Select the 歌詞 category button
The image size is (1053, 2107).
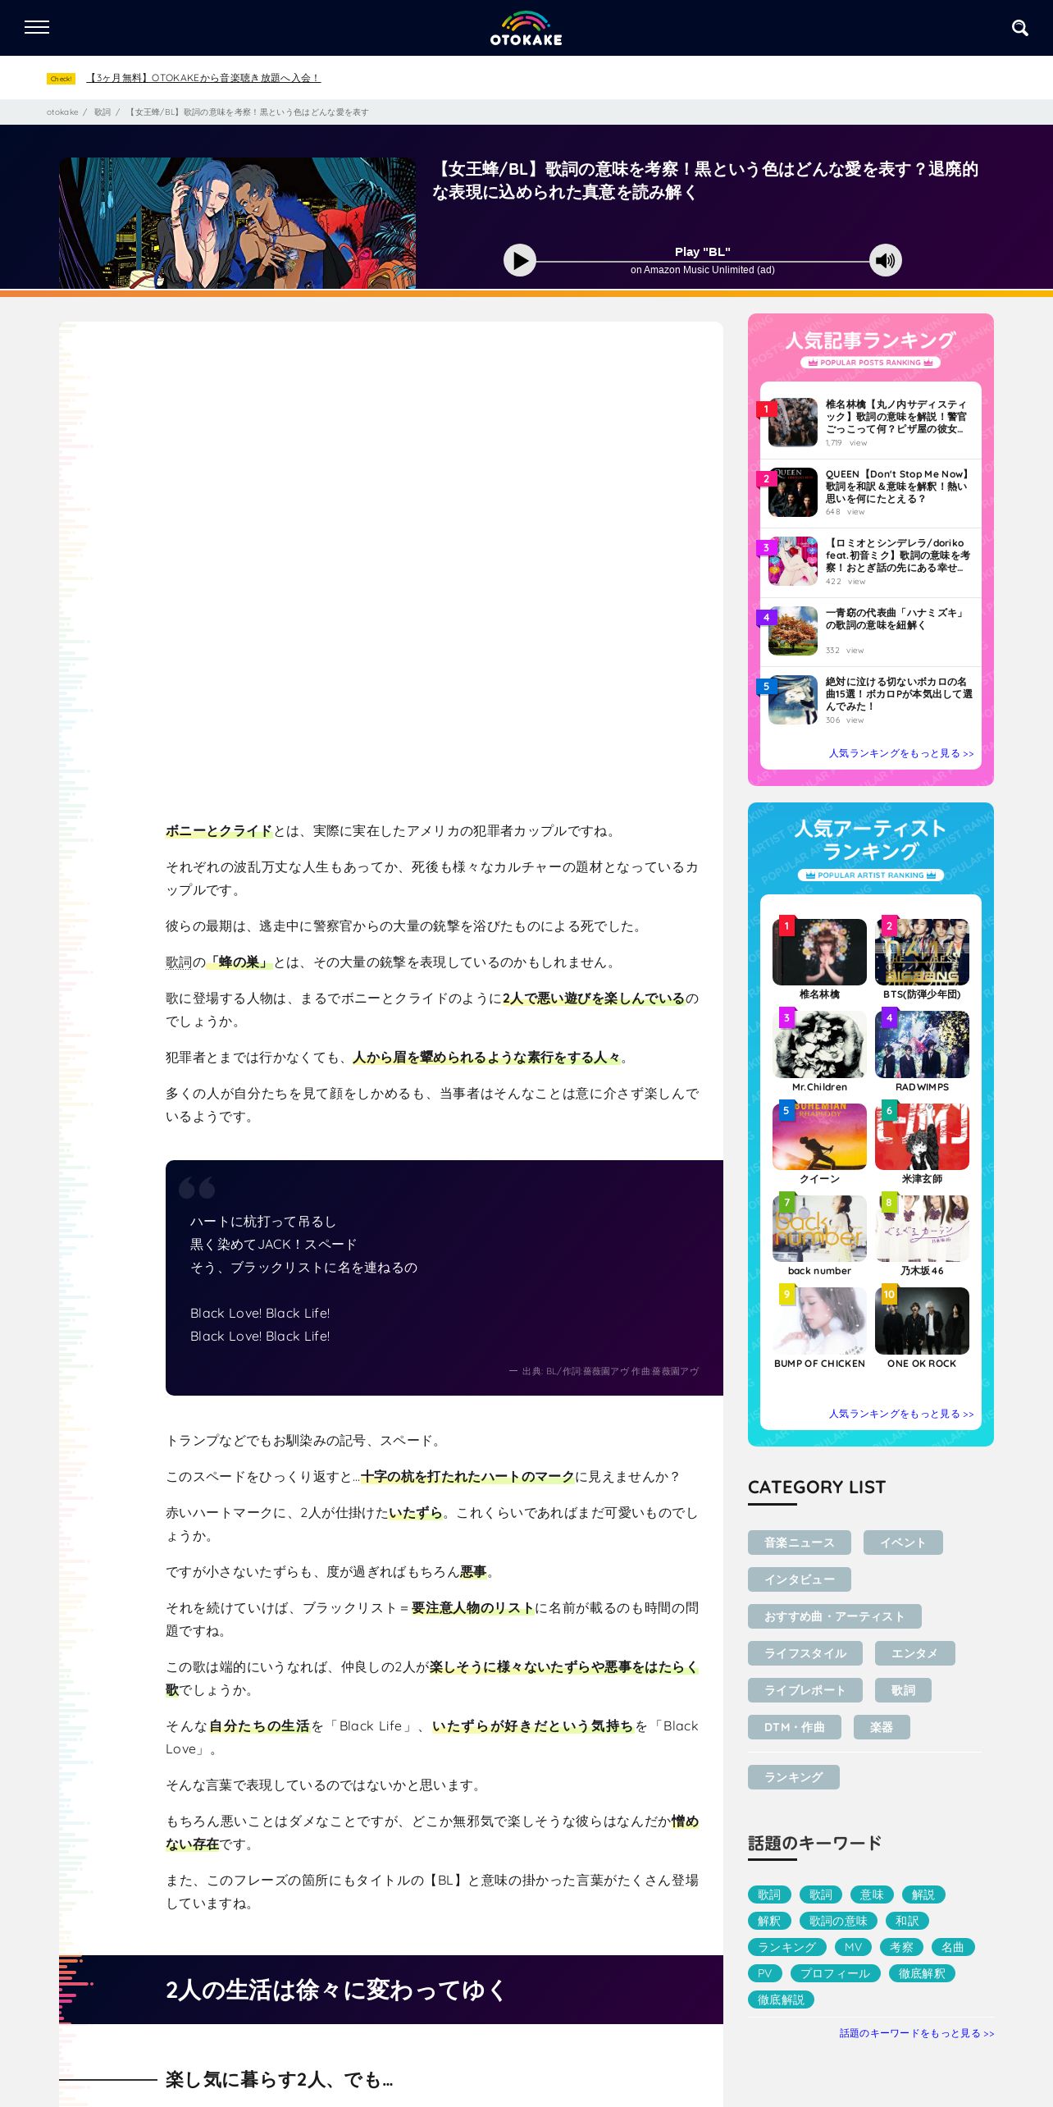[903, 1690]
